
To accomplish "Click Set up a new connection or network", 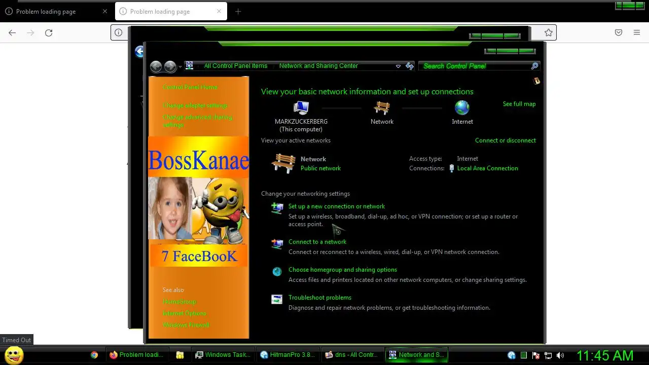I will click(337, 206).
